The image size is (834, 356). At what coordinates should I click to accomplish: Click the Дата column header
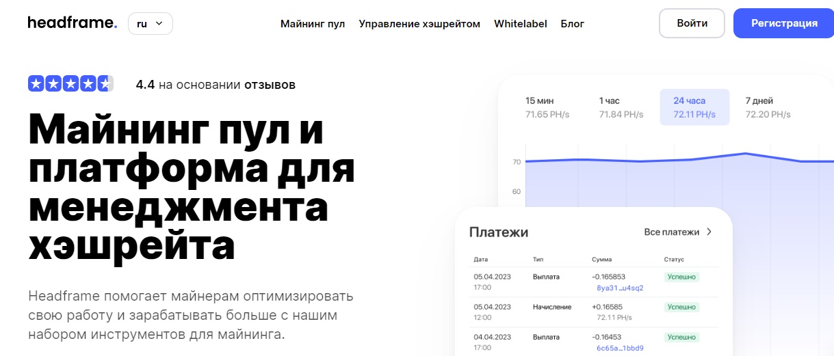481,260
